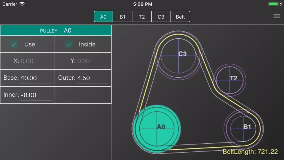Viewport: 284px width, 160px height.
Task: Toggle the Use checkbox
Action: [x=14, y=44]
